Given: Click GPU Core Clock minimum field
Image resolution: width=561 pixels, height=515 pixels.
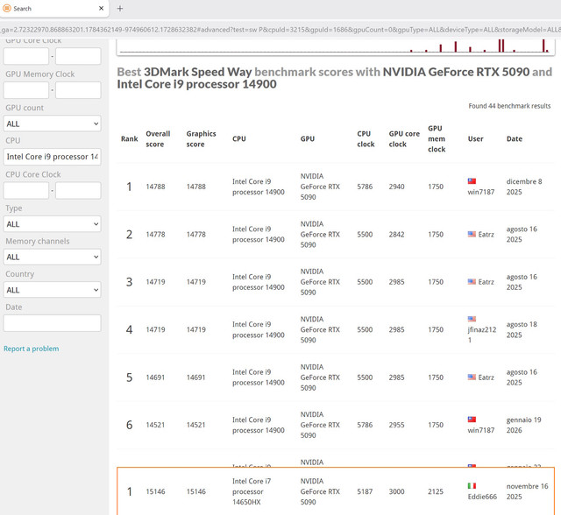Looking at the screenshot, I should [x=26, y=56].
